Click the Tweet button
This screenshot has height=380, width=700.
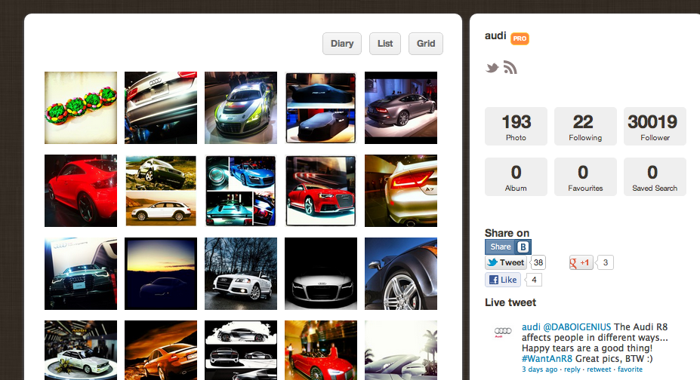tap(506, 262)
